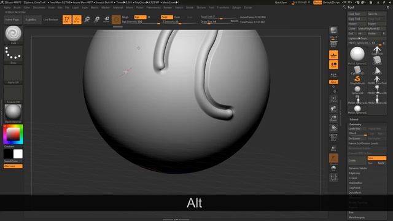This screenshot has height=221, width=393.
Task: Toggle Transp transparency mode
Action: (x=333, y=148)
